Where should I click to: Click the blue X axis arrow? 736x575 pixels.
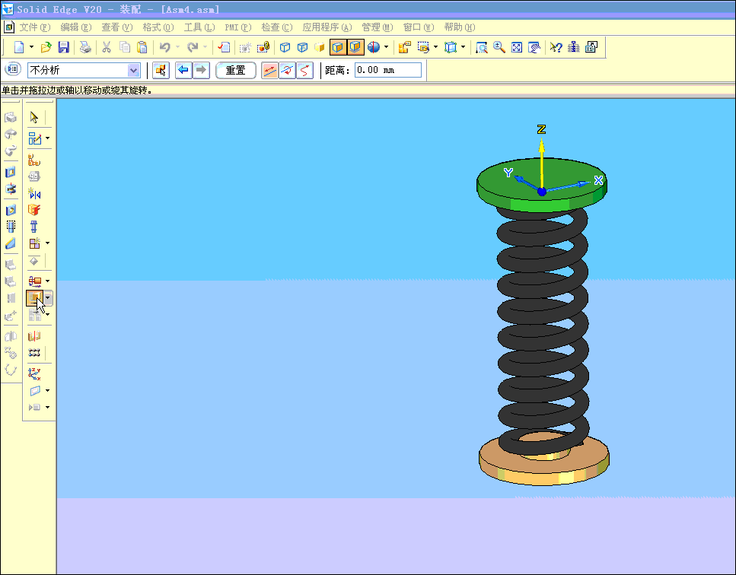pos(569,186)
